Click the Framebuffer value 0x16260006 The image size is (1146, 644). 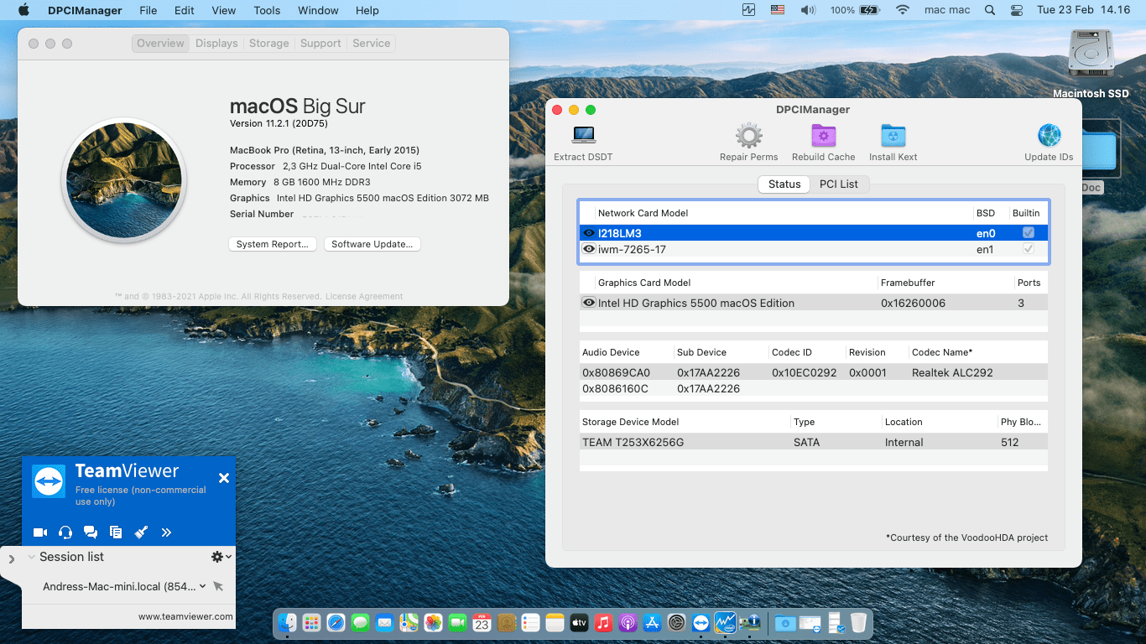pos(913,303)
